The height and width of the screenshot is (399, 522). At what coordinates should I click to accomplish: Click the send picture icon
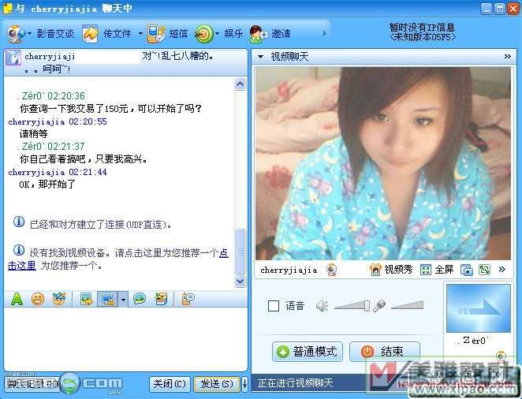point(87,299)
